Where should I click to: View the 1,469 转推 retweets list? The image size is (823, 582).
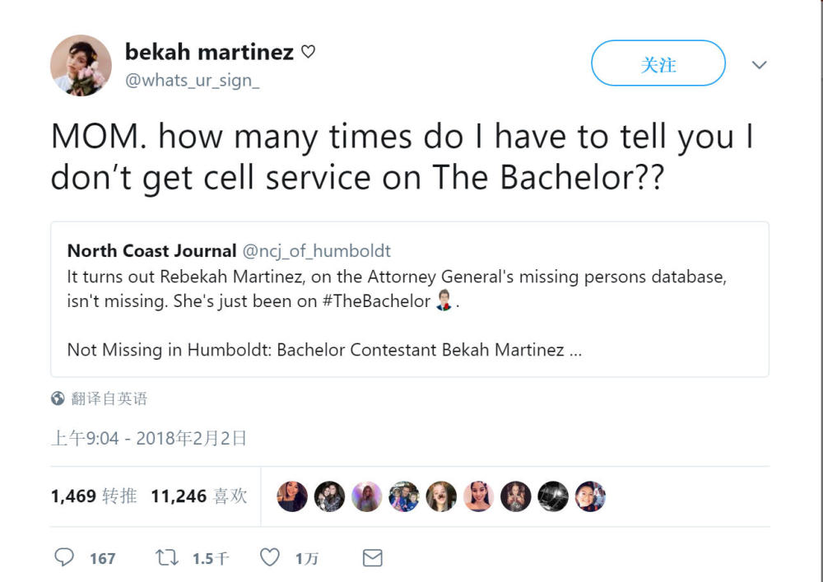point(94,496)
